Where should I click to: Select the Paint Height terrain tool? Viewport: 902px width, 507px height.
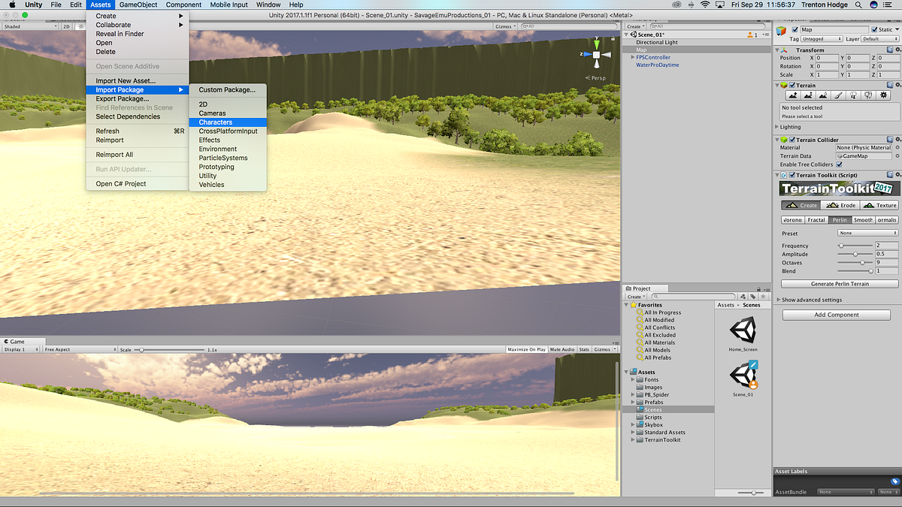click(x=807, y=95)
